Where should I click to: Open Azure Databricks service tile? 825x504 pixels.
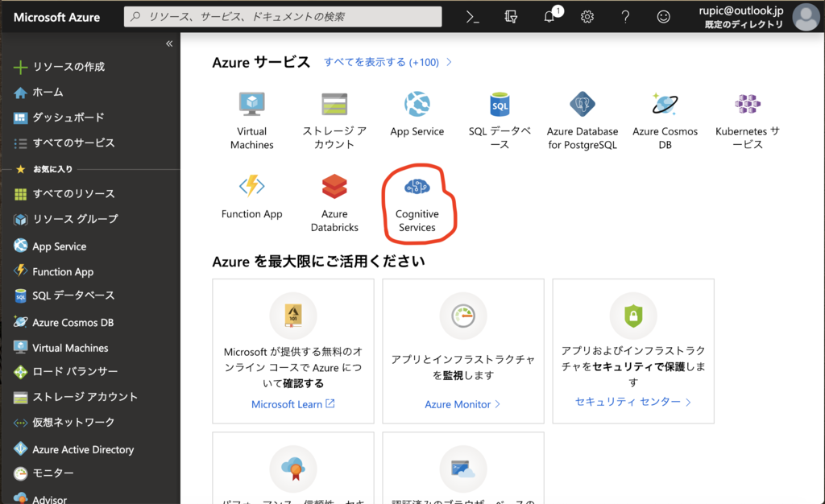click(334, 204)
